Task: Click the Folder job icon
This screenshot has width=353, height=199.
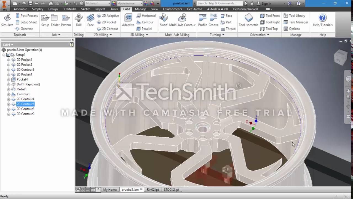Action: tap(55, 20)
